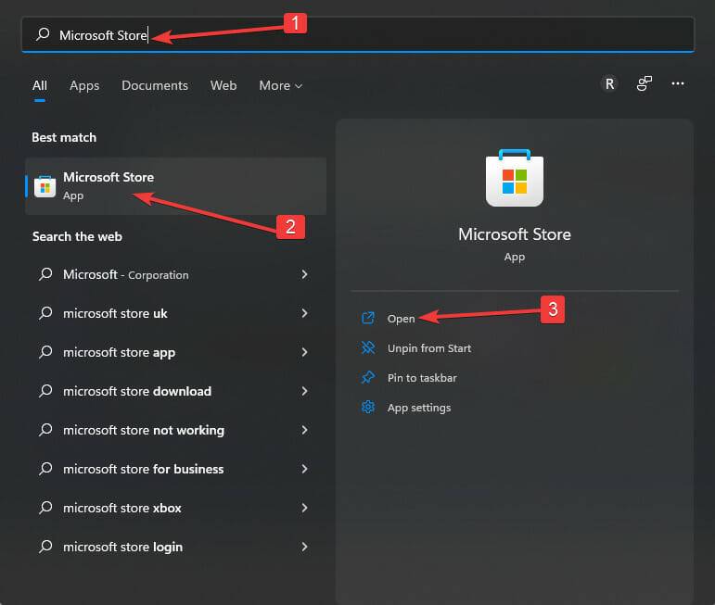Click Microsoft Store icon in best match
The image size is (715, 605).
pyautogui.click(x=45, y=186)
